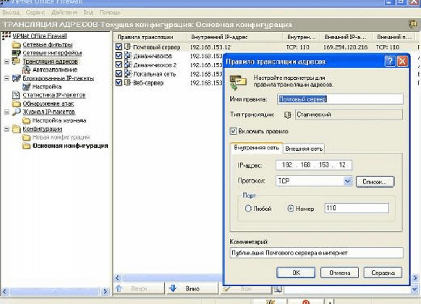Click the port number field showing 110
The height and width of the screenshot is (304, 421).
click(357, 208)
